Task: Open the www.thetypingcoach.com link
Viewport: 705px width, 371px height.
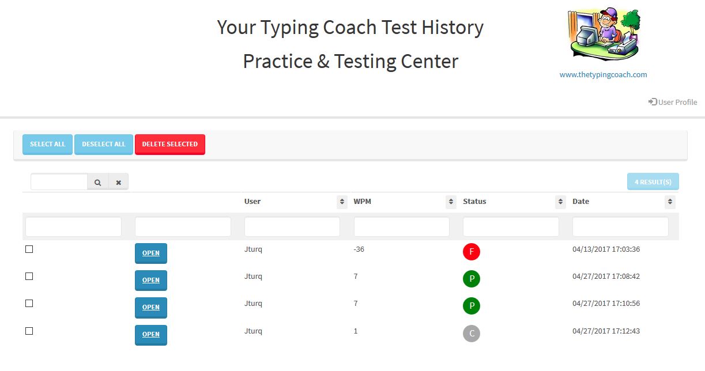Action: (603, 74)
